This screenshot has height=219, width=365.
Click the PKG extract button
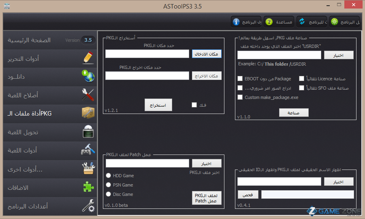158,105
